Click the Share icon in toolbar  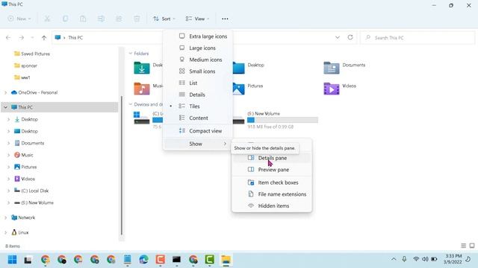point(119,19)
